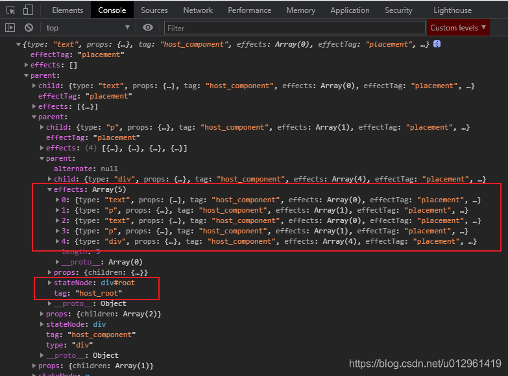Screen dimensions: 508x376
Task: Switch to the Elements tab
Action: click(x=67, y=10)
